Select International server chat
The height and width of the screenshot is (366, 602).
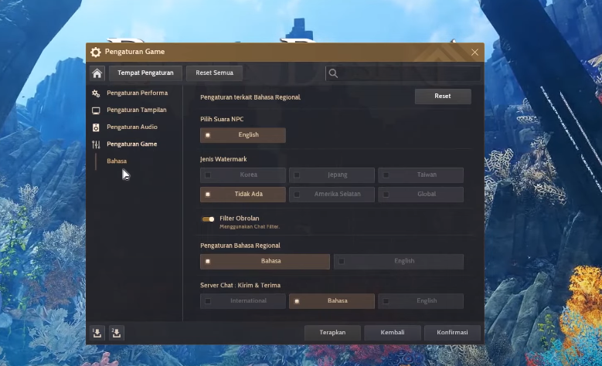[243, 301]
